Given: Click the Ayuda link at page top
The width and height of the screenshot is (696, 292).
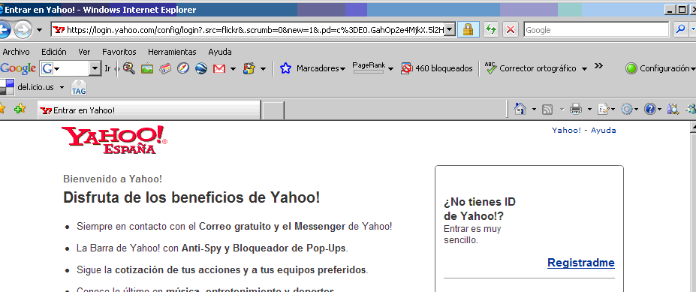Looking at the screenshot, I should pos(603,130).
